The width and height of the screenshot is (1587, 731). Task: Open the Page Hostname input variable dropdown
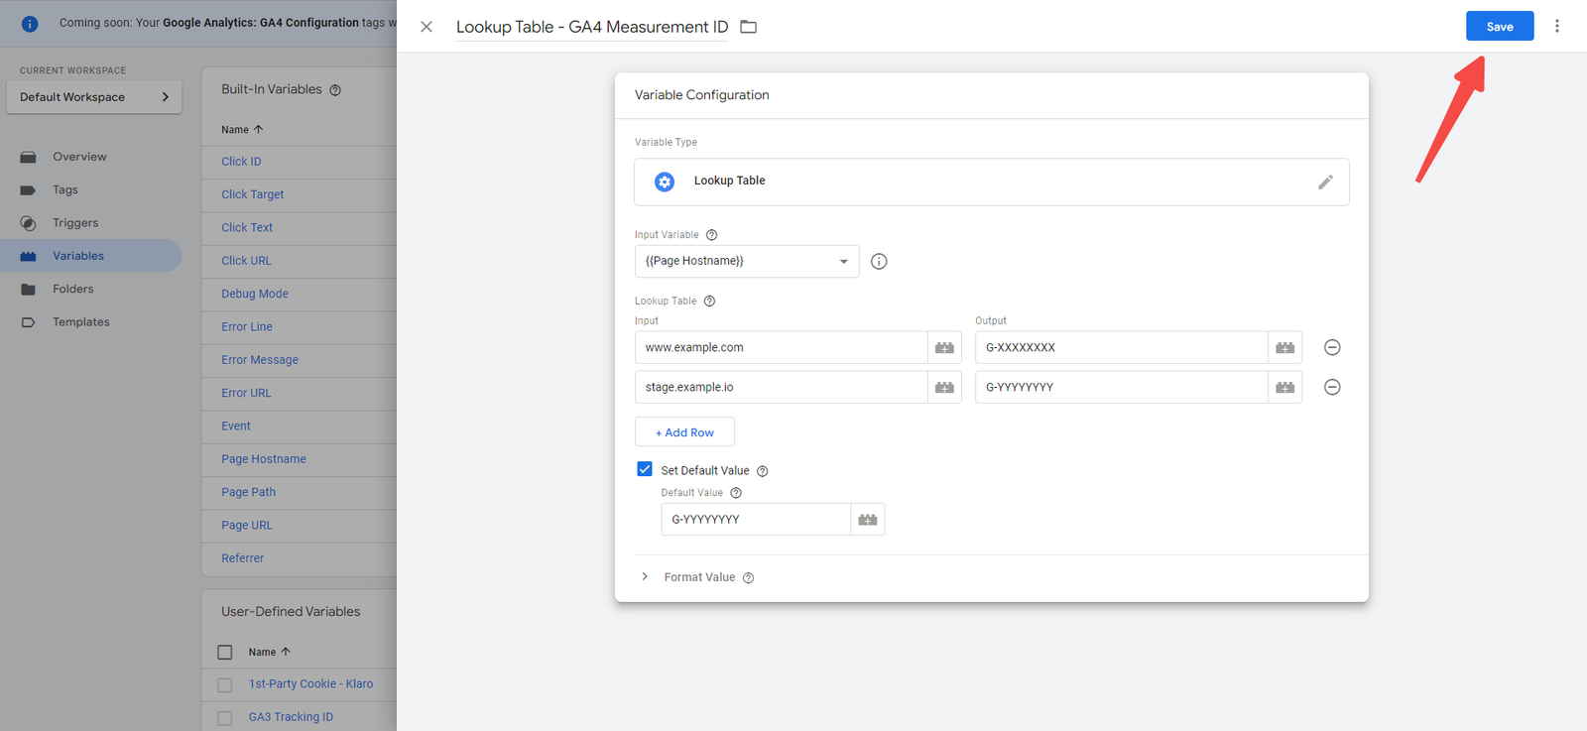pyautogui.click(x=746, y=262)
